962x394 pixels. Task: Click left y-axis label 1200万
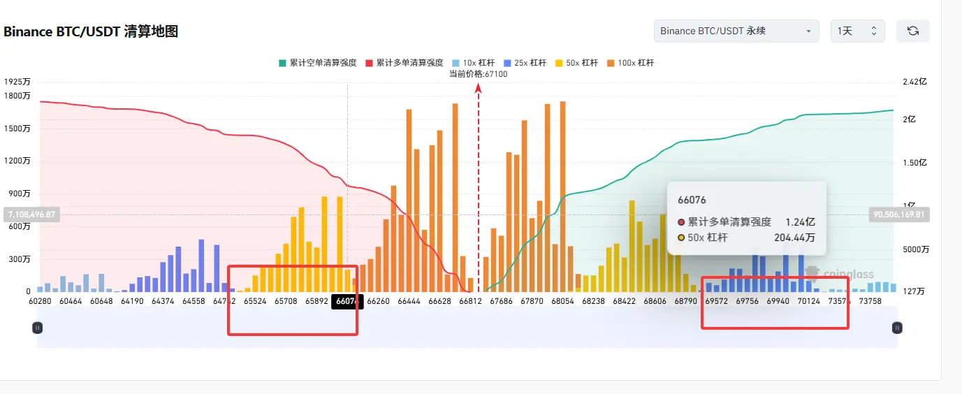coord(17,161)
